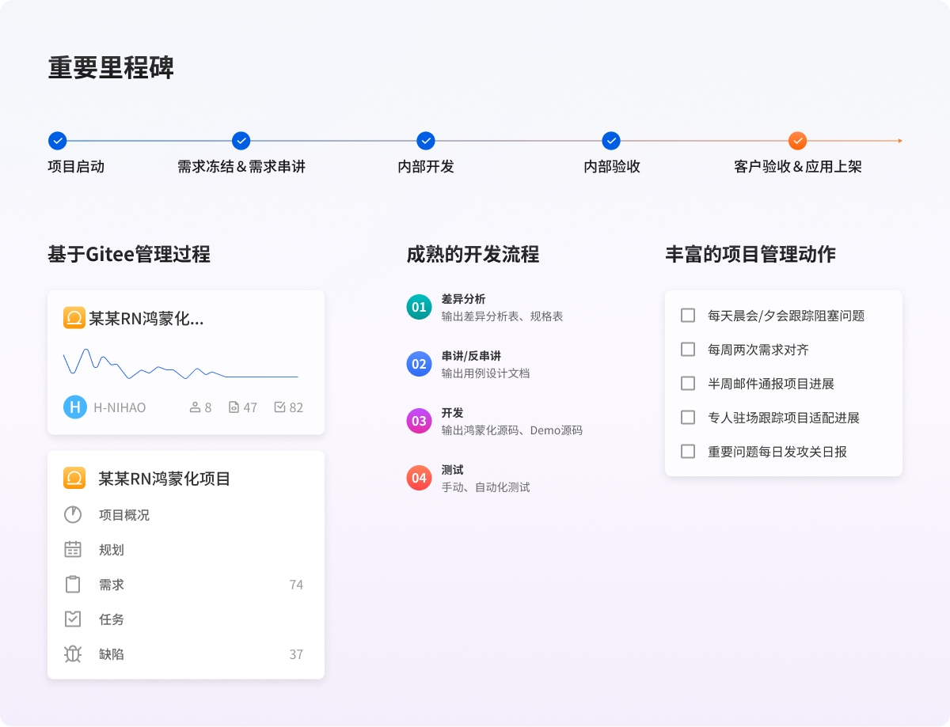Tick the 每周两次需求对齐 checkbox
This screenshot has width=950, height=727.
(688, 350)
